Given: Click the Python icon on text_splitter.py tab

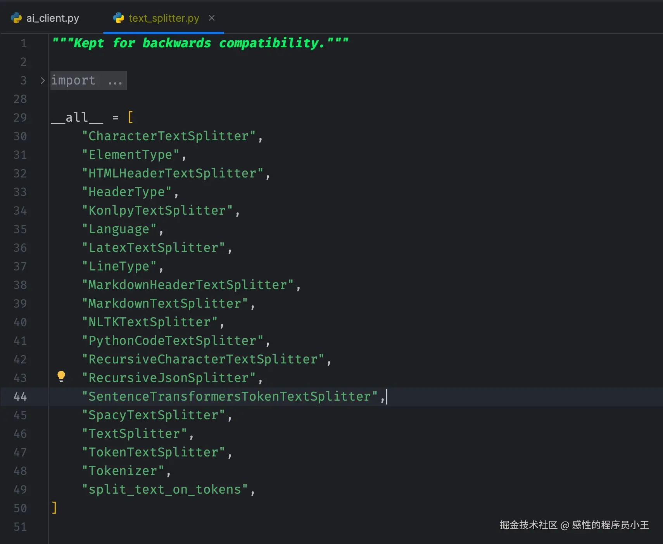Looking at the screenshot, I should pos(119,18).
